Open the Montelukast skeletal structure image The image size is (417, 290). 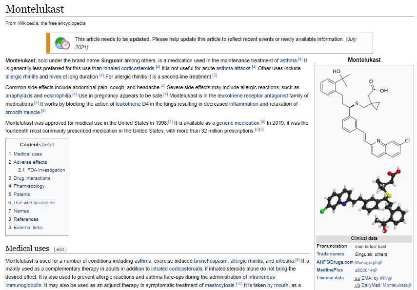(x=364, y=115)
